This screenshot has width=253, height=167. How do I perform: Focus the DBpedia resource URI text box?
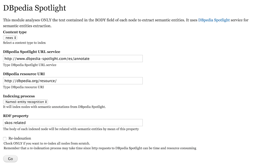click(x=72, y=80)
